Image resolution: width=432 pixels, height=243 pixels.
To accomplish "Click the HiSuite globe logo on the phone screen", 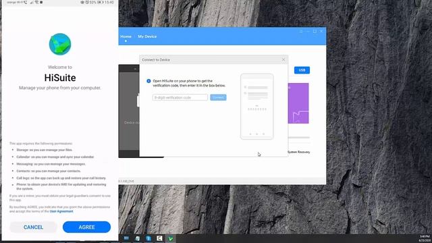I will (60, 44).
